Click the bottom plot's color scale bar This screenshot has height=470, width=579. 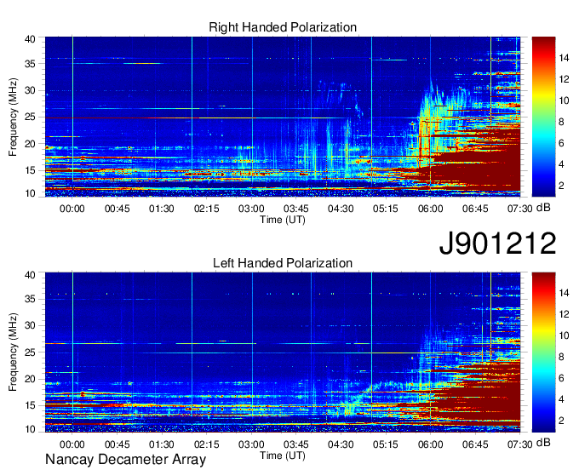tap(543, 352)
